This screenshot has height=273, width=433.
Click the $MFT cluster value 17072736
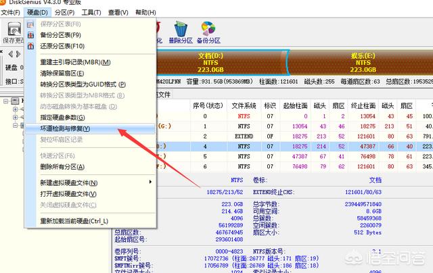click(x=216, y=259)
